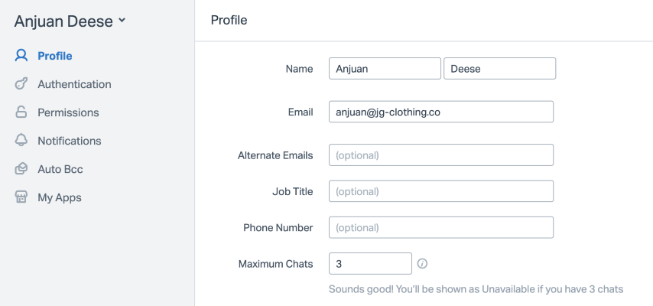The image size is (653, 306).
Task: Switch to My Apps section
Action: pos(59,197)
